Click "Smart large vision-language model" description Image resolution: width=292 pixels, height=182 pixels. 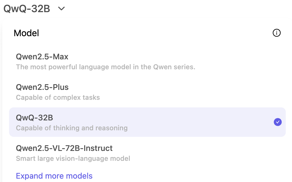tap(73, 159)
